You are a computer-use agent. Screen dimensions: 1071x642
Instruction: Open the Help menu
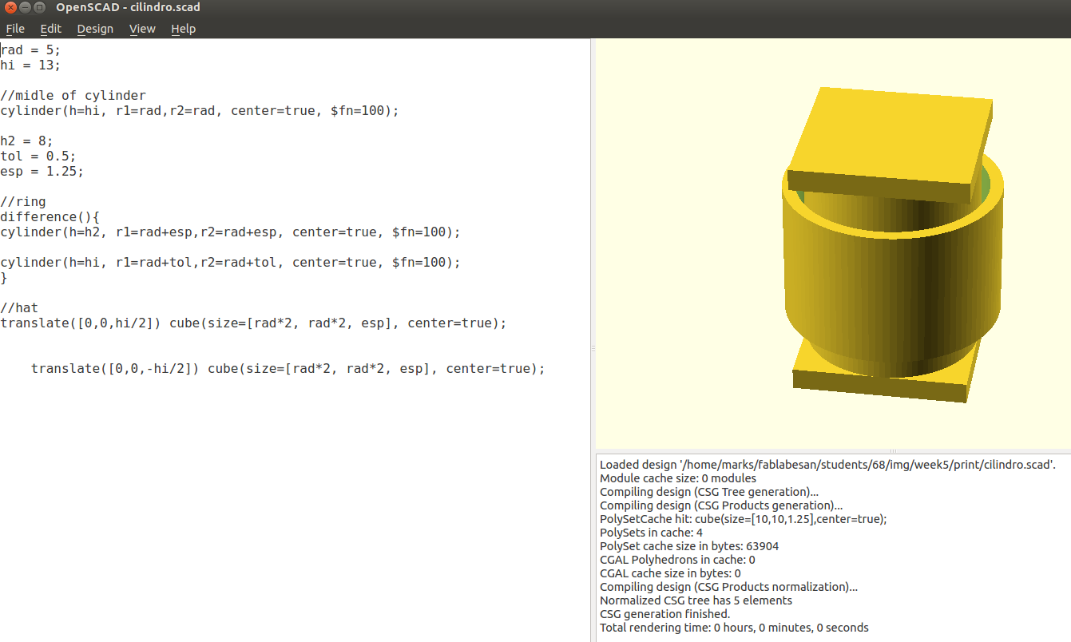point(183,29)
